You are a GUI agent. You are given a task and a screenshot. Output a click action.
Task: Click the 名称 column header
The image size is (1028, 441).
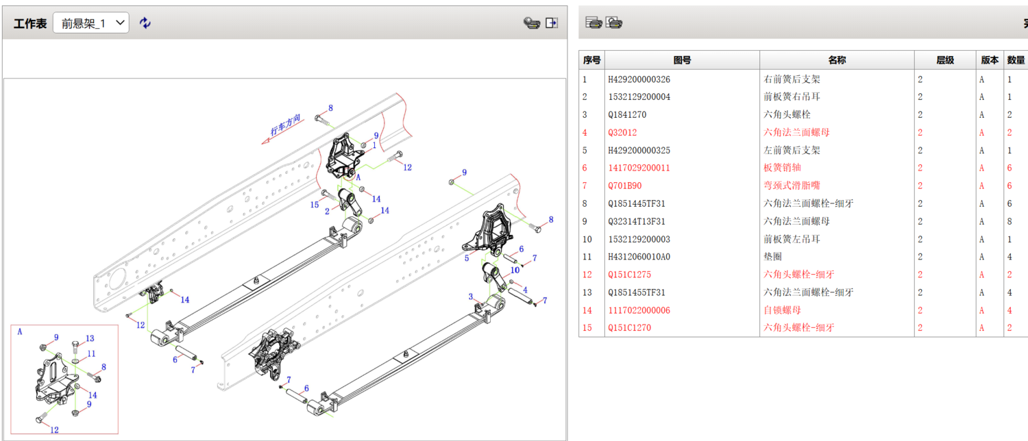836,60
